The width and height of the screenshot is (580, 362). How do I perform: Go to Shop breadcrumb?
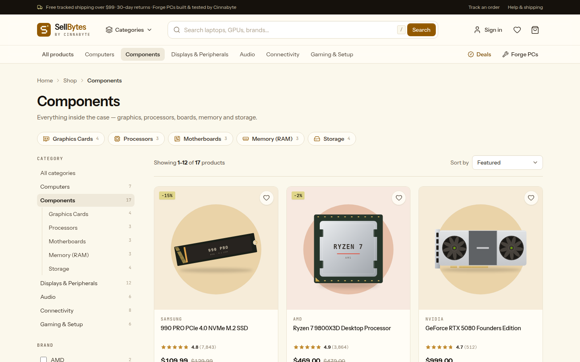70,80
